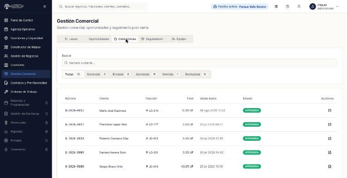Open document action for Q-2026-0009
This screenshot has height=178, width=347.
[330, 153]
